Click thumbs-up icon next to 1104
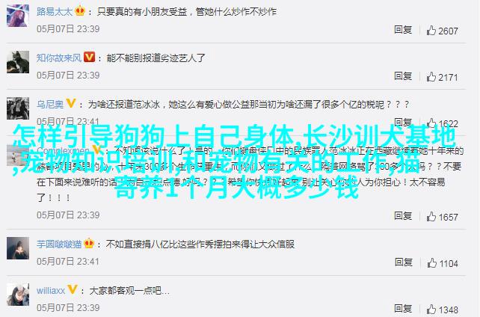 [432, 262]
